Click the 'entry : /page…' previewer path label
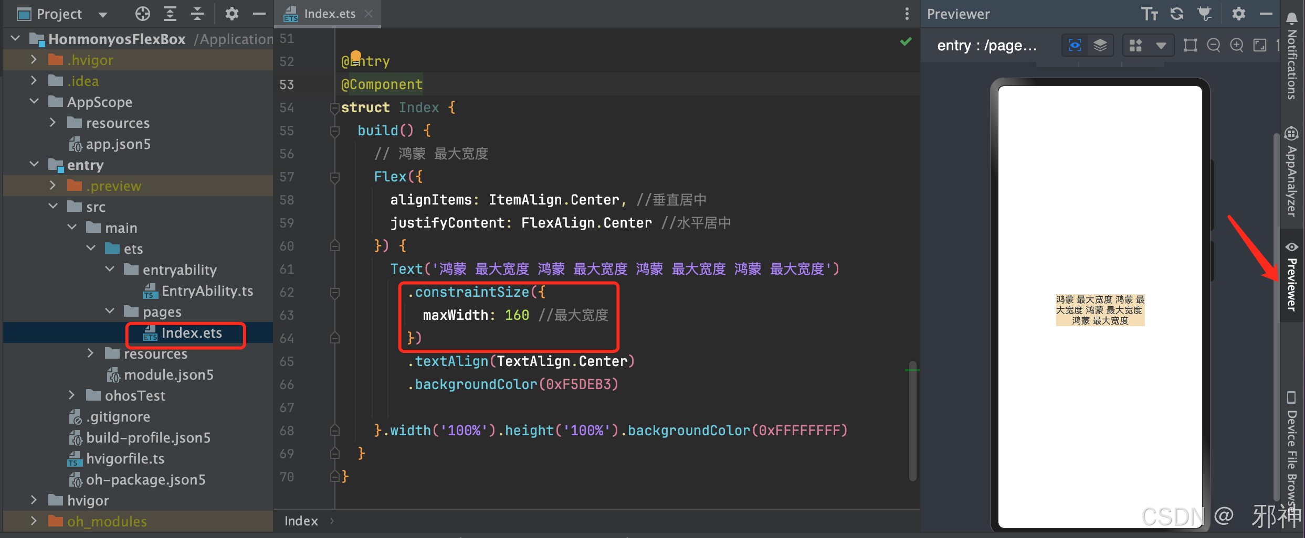Viewport: 1305px width, 538px height. point(987,46)
